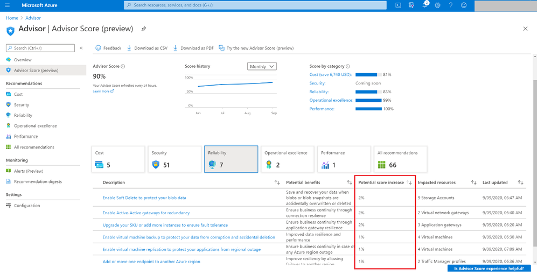The image size is (538, 274).
Task: Click Is Advisor Score experience helpful
Action: click(489, 269)
